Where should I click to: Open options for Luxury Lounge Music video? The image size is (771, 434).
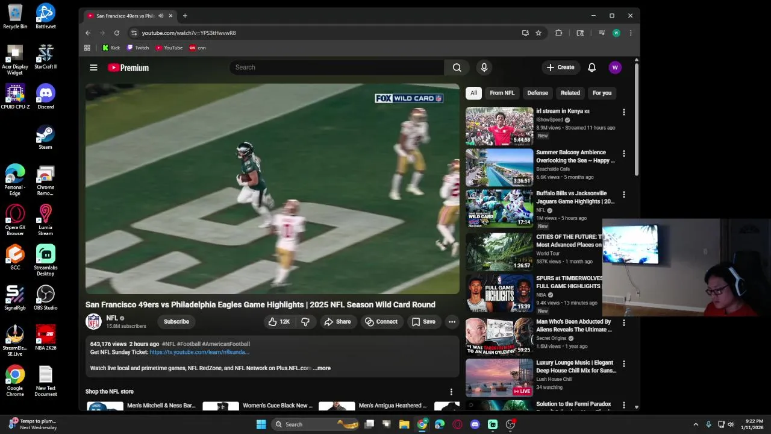click(623, 363)
